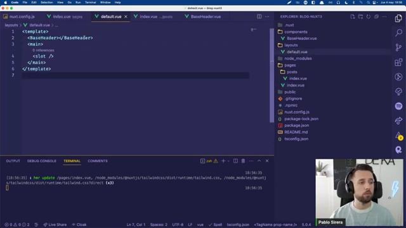Open tsconfig.json in Explorer tree
406x228 pixels.
point(296,139)
